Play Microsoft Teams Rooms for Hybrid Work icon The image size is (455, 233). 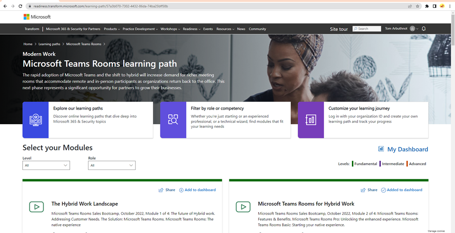(243, 207)
